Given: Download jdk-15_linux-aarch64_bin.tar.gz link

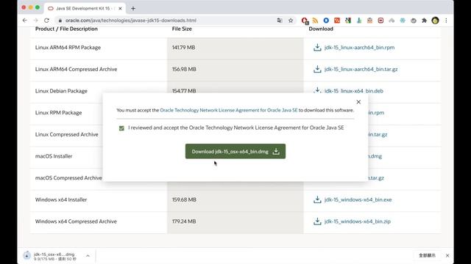Looking at the screenshot, I should (361, 69).
